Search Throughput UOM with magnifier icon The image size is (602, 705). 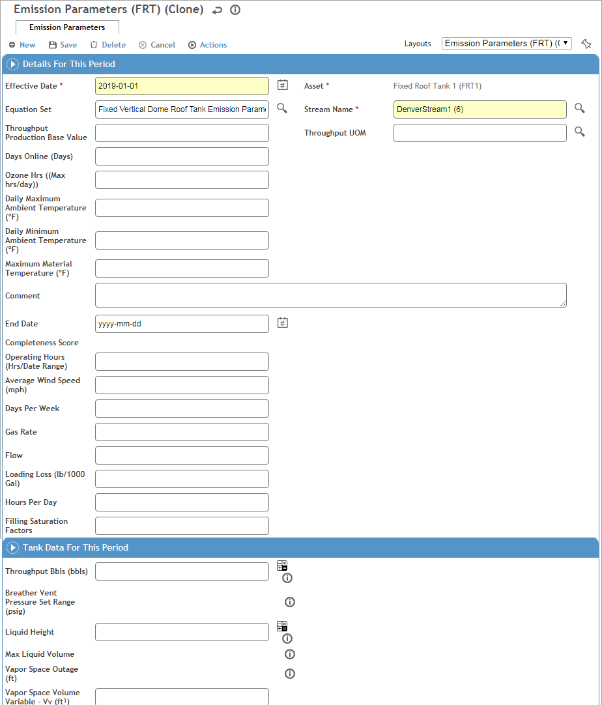(x=579, y=131)
